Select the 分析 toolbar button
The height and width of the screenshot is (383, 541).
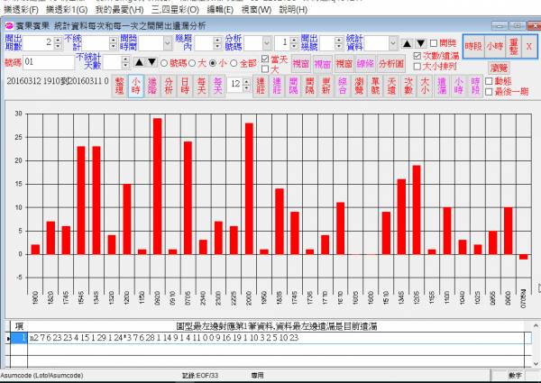169,84
